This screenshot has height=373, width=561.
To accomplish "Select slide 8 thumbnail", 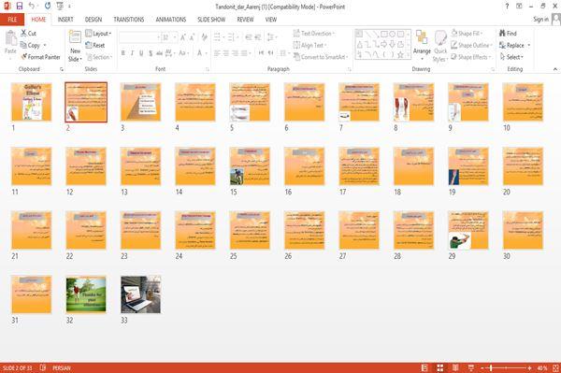I will pos(413,102).
